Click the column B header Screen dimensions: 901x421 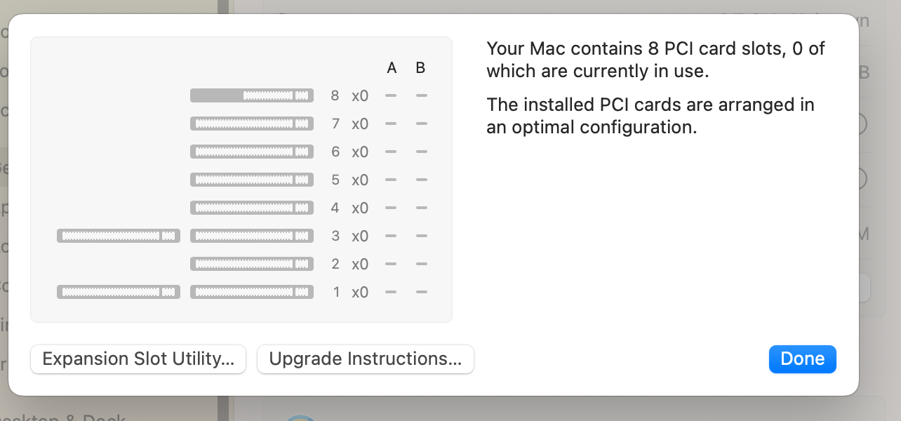tap(420, 68)
